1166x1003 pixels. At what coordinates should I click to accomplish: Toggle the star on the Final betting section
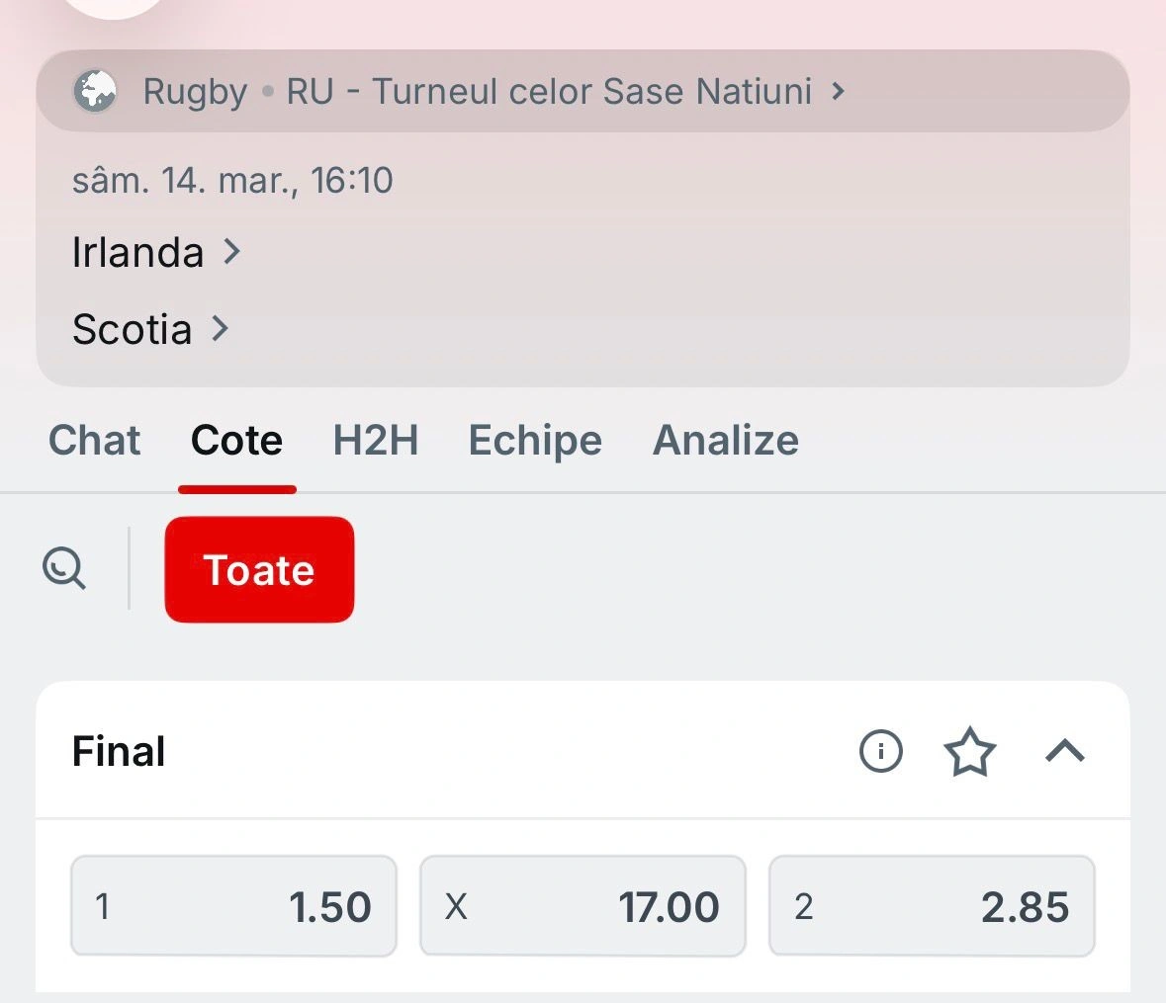970,751
